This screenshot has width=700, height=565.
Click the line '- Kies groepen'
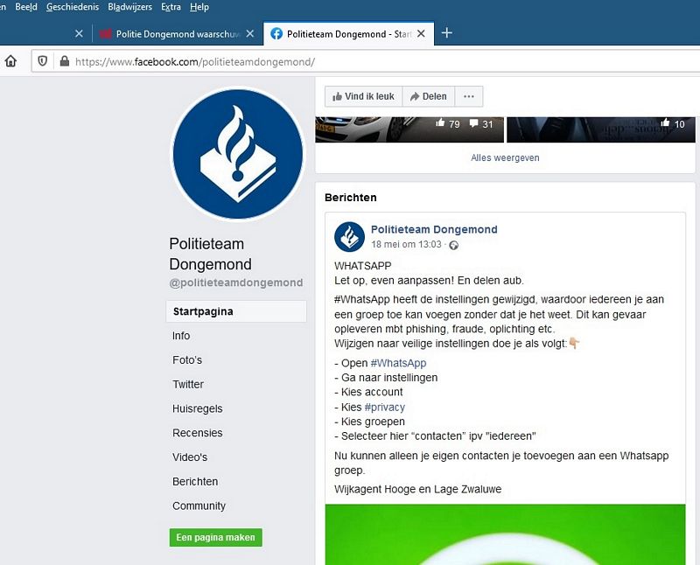(x=369, y=422)
